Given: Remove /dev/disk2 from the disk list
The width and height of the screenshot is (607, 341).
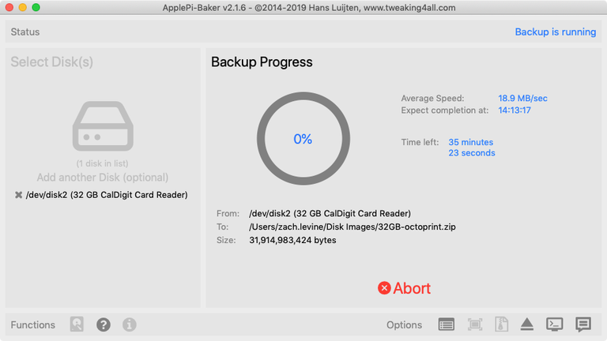Looking at the screenshot, I should [x=18, y=195].
